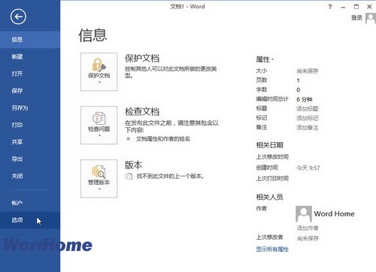Open 选项 in the sidebar
The width and height of the screenshot is (376, 272).
[x=30, y=220]
